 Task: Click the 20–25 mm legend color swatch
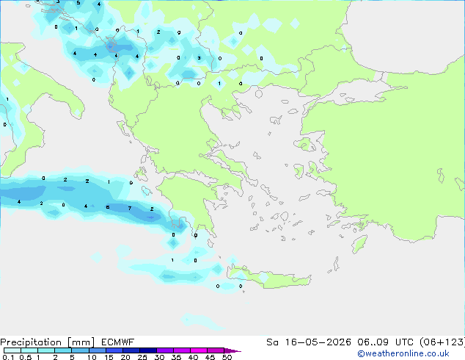click(131, 350)
